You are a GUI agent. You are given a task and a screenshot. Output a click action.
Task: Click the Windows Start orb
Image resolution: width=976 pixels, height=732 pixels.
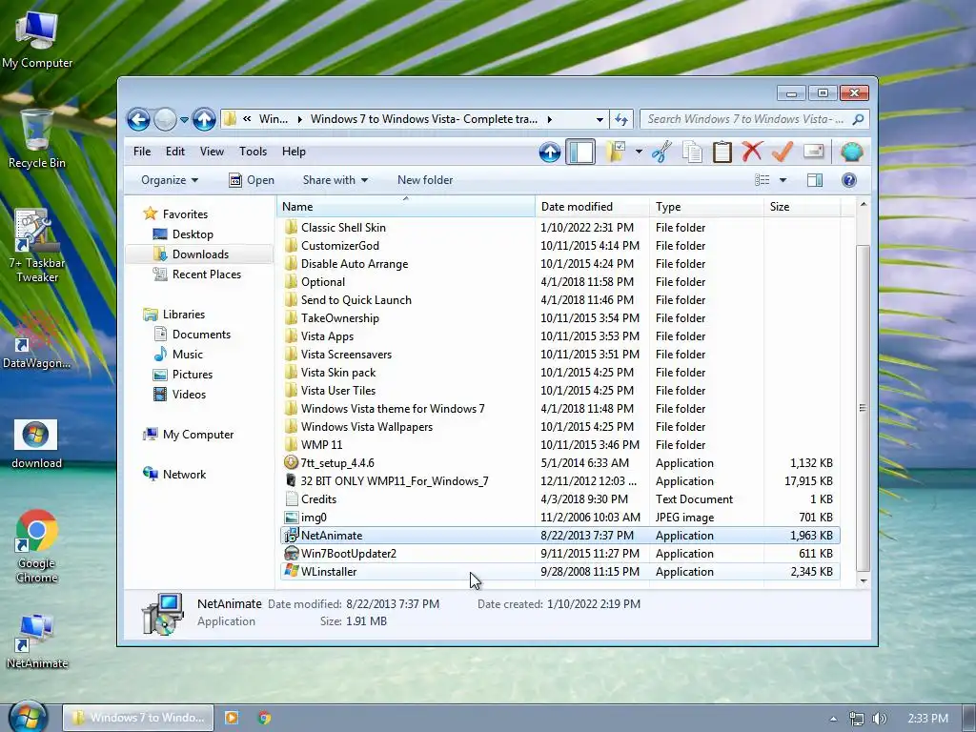click(x=29, y=717)
